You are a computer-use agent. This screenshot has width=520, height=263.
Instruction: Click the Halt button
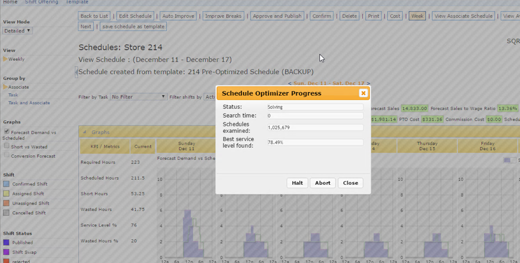297,183
